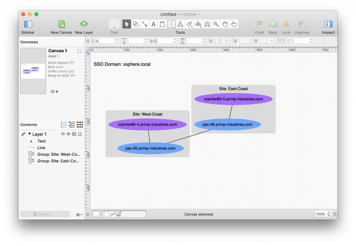Toggle printing for Layer 1

coord(74,134)
